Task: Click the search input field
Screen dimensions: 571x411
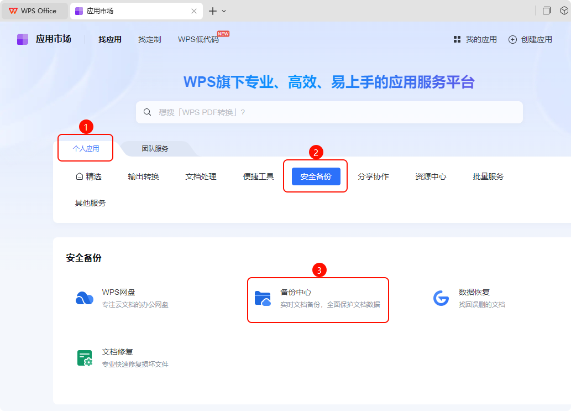Action: click(x=332, y=112)
